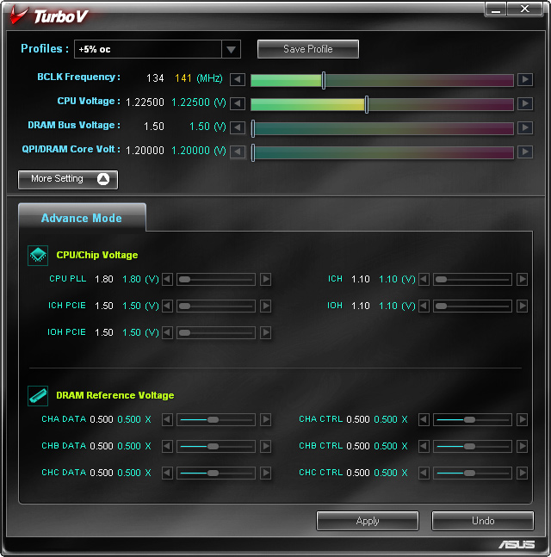Screen dimensions: 551x557
Task: Click the CPU Voltage slider bar
Action: pyautogui.click(x=382, y=104)
